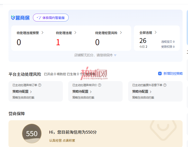The width and height of the screenshot is (188, 147).
Task: Expand chevron next to 待处理违规预警
Action: 42,33
